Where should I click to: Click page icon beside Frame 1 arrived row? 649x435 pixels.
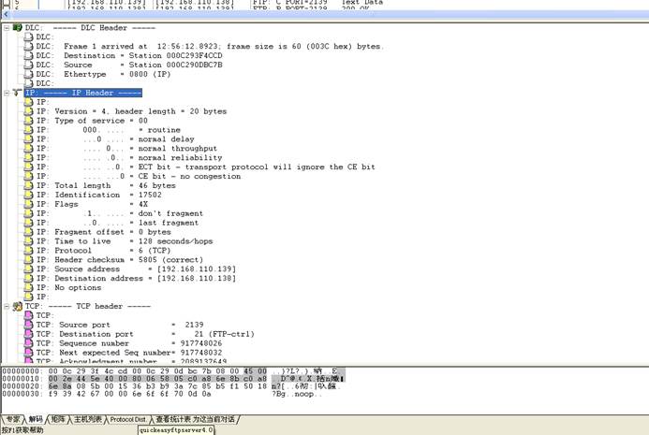pos(28,47)
